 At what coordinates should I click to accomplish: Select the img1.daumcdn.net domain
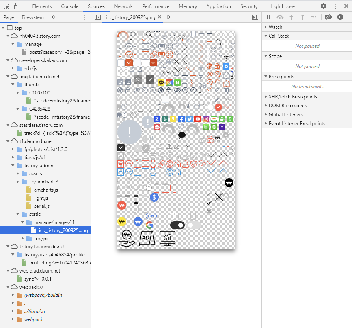[x=39, y=77]
